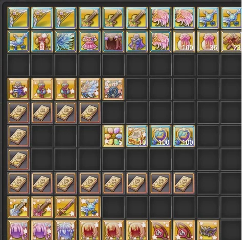Viewport: 242px width, 240px height.
Task: Select the blue feather wings item
Action: (66, 41)
